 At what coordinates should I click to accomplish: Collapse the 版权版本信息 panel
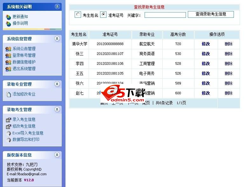[x=57, y=155]
